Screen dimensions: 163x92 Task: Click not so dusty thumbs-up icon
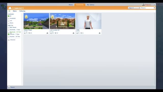74,33
